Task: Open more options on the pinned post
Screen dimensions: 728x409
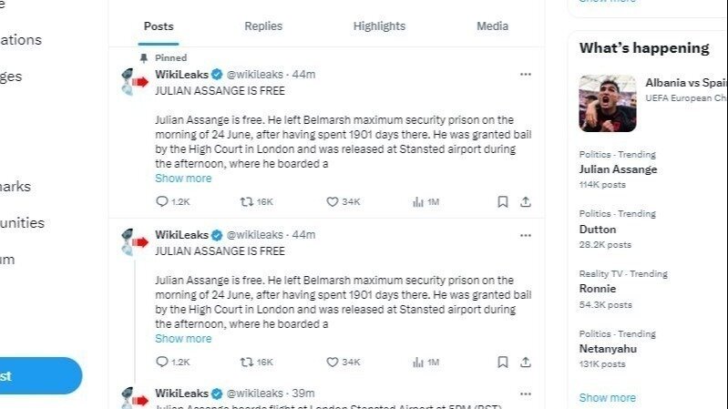Action: point(526,74)
